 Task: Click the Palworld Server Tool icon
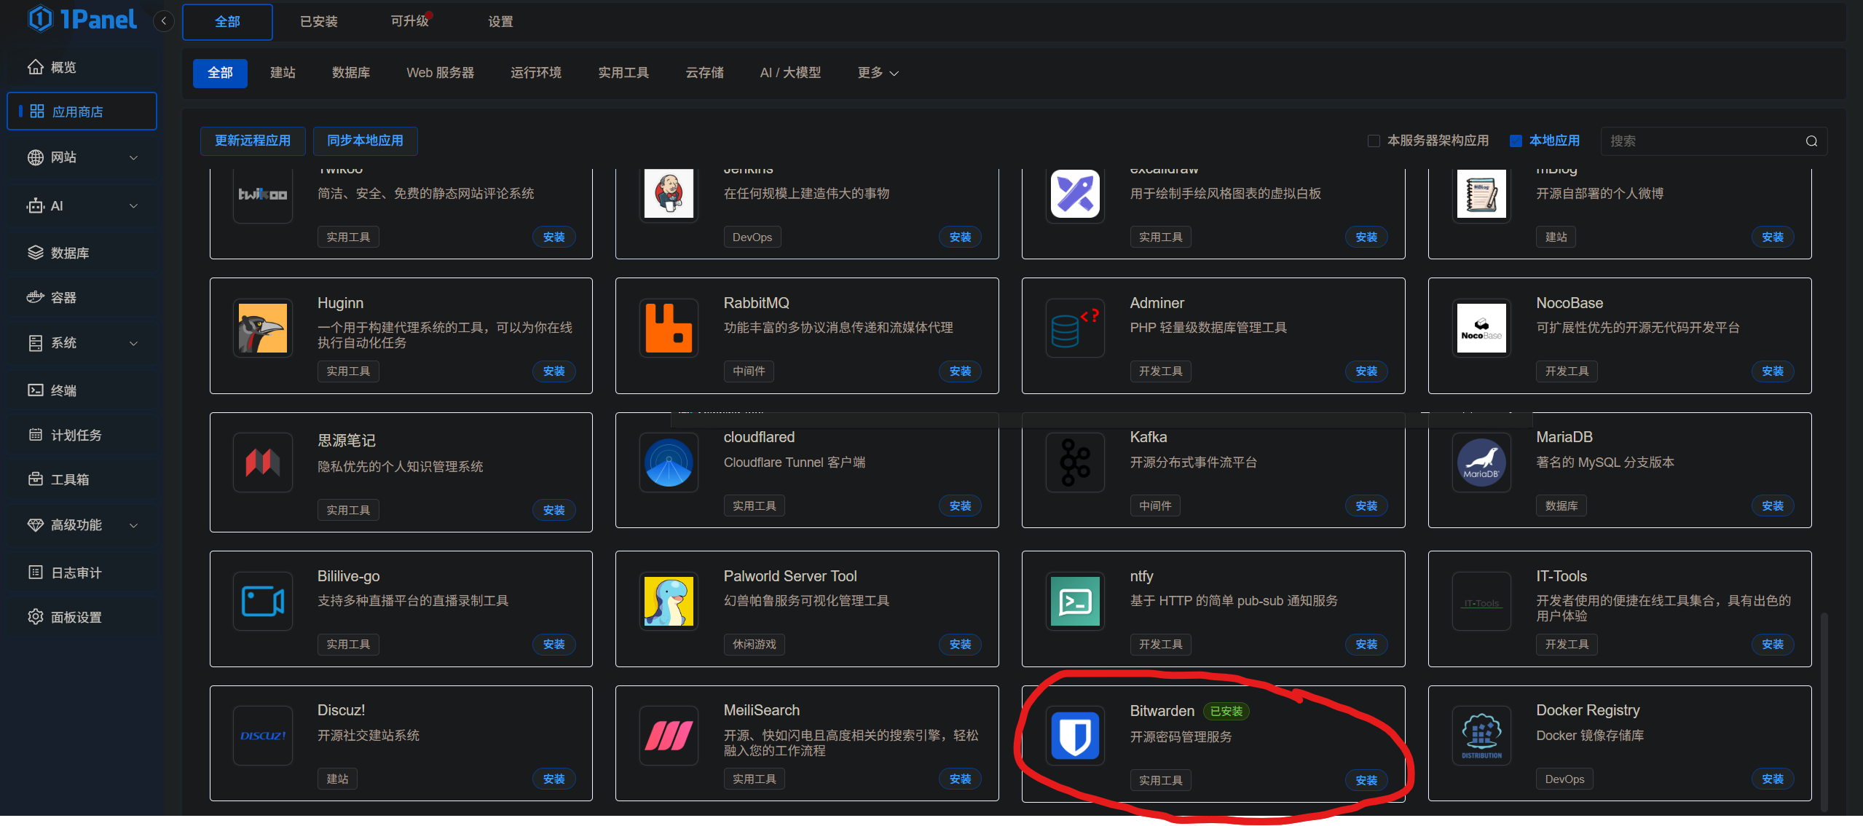click(669, 602)
